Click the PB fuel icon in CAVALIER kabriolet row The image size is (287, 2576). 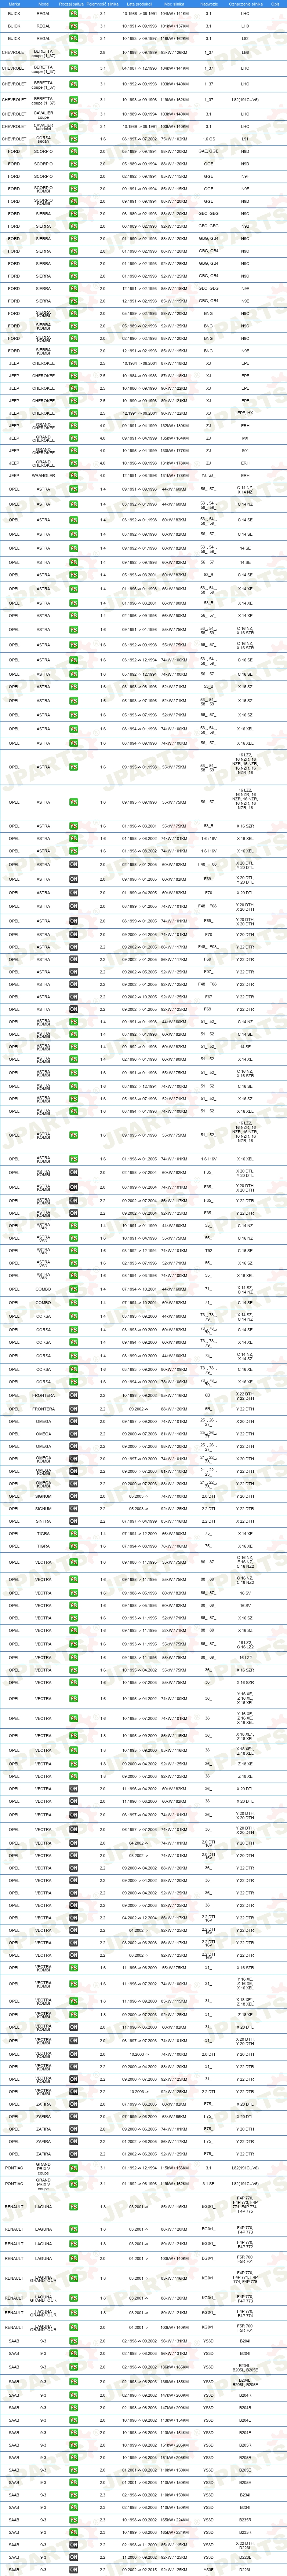pyautogui.click(x=73, y=127)
